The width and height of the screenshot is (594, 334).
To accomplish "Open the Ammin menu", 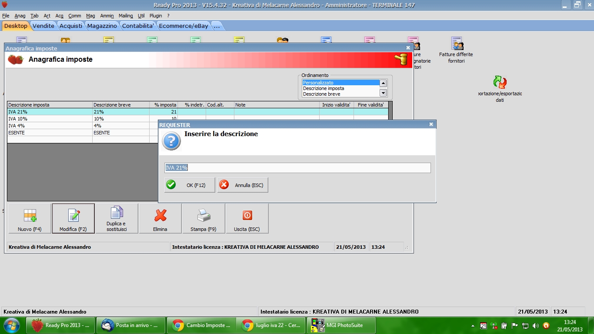I will pyautogui.click(x=107, y=16).
